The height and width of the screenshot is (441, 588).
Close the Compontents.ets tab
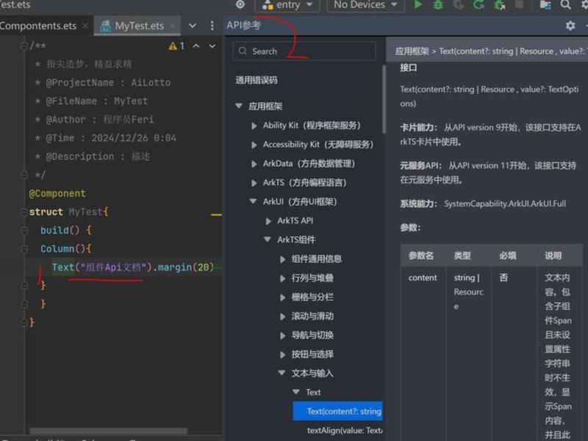click(x=85, y=26)
